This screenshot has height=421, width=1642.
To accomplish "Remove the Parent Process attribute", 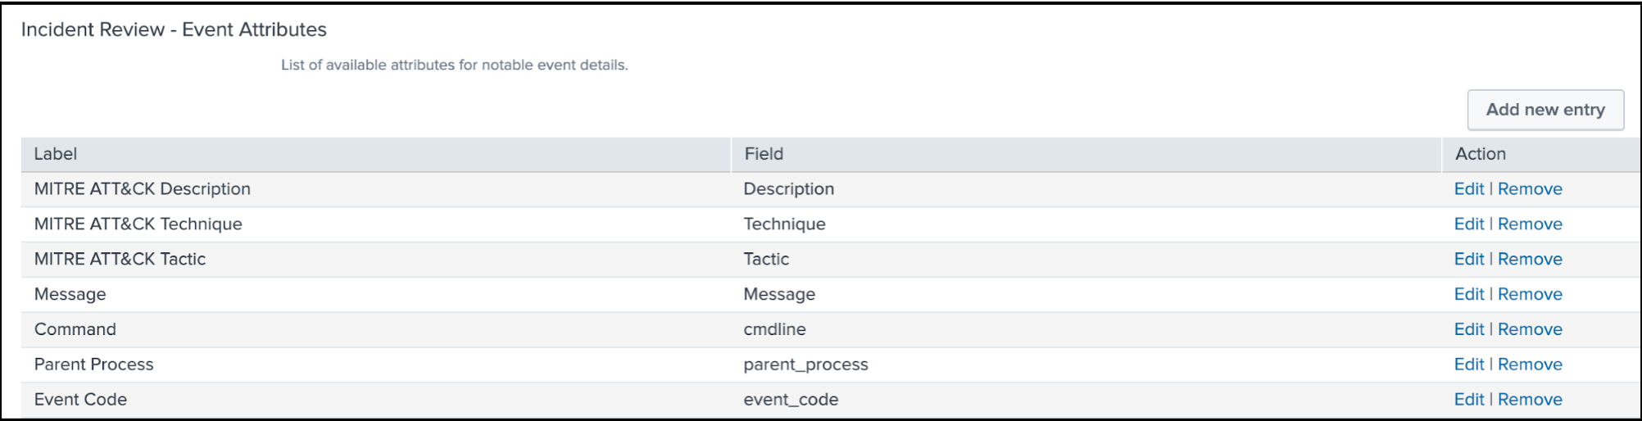I will 1530,365.
